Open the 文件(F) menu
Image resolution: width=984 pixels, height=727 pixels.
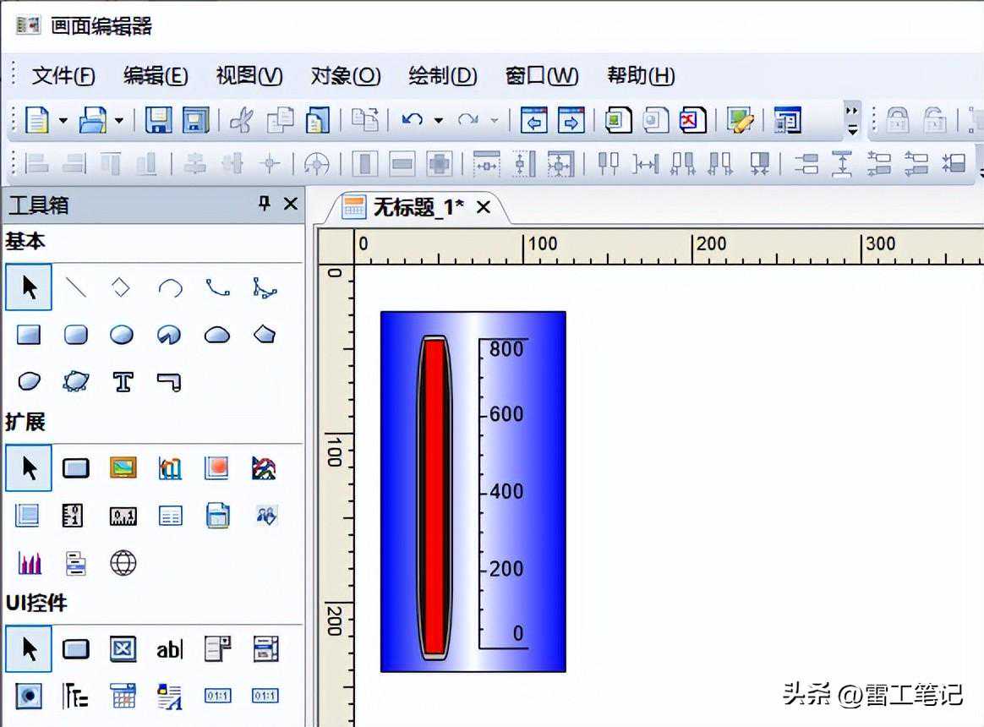[63, 75]
